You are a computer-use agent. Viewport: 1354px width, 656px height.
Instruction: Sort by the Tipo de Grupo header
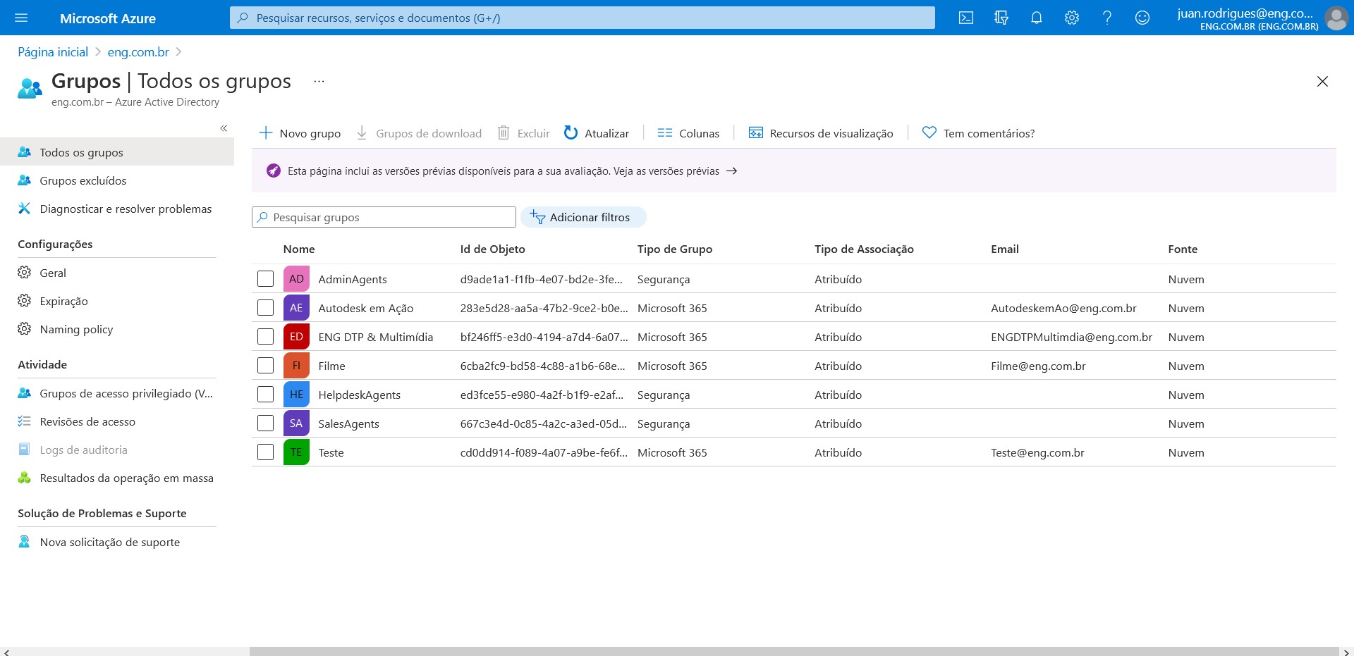[x=675, y=249]
